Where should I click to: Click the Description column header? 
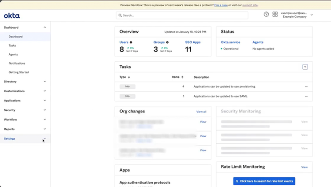tap(201, 77)
